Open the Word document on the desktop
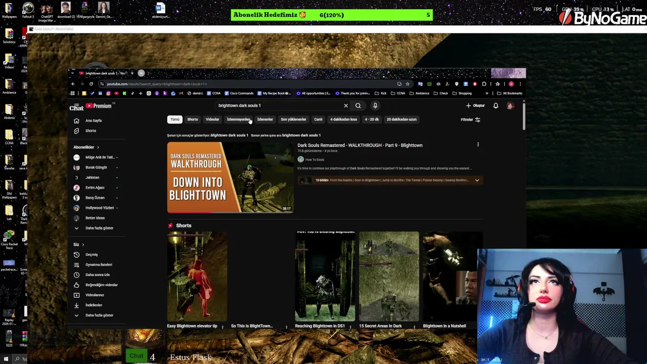The width and height of the screenshot is (647, 364). [160, 10]
